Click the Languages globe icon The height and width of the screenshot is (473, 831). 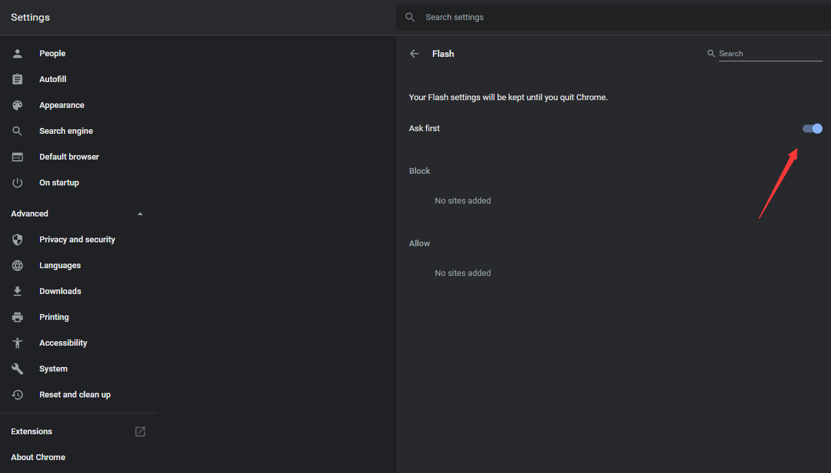[x=17, y=266]
